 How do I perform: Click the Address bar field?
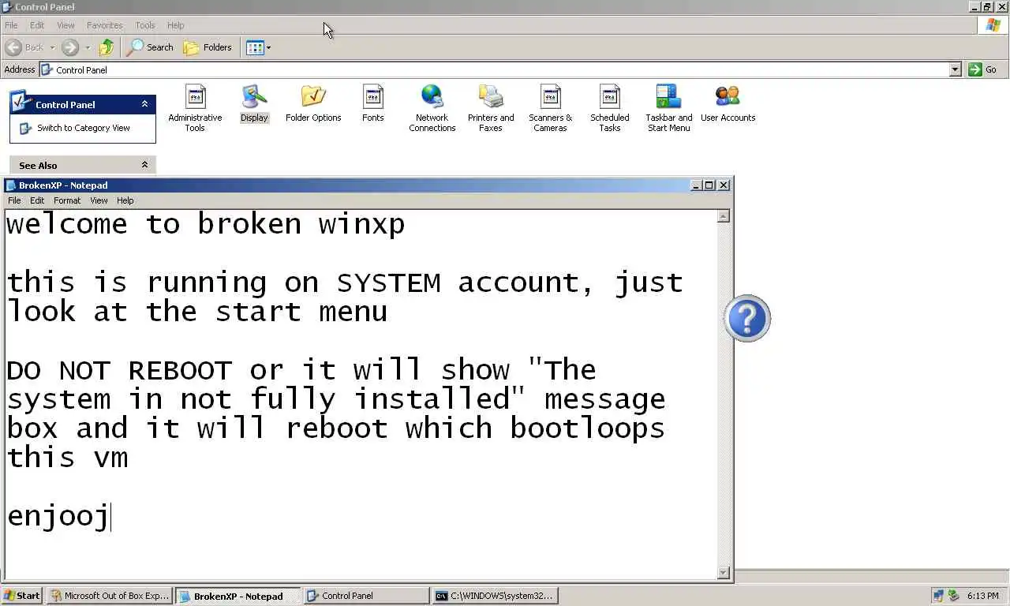point(500,69)
